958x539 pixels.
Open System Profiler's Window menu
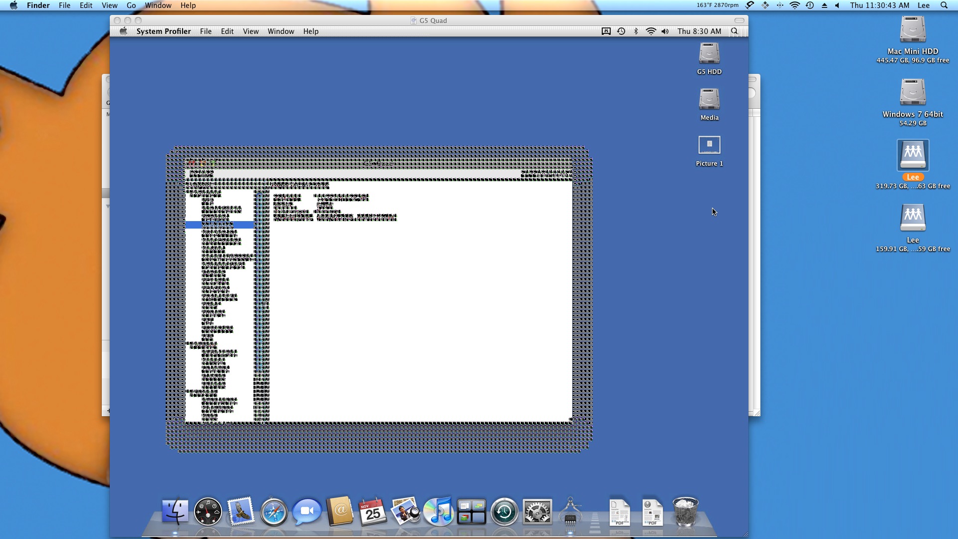[x=281, y=31]
